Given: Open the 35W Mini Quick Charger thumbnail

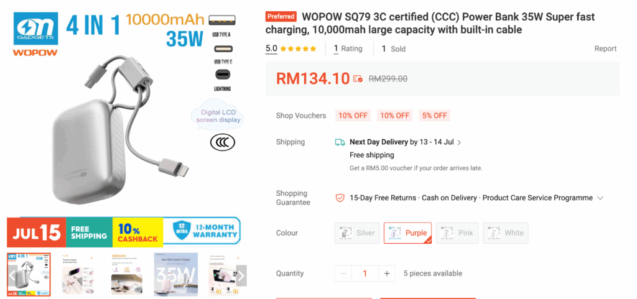Looking at the screenshot, I should 175,274.
